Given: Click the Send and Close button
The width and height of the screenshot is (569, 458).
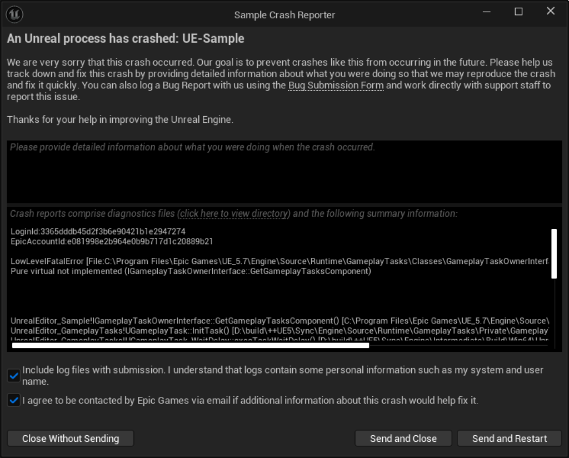Looking at the screenshot, I should 403,439.
